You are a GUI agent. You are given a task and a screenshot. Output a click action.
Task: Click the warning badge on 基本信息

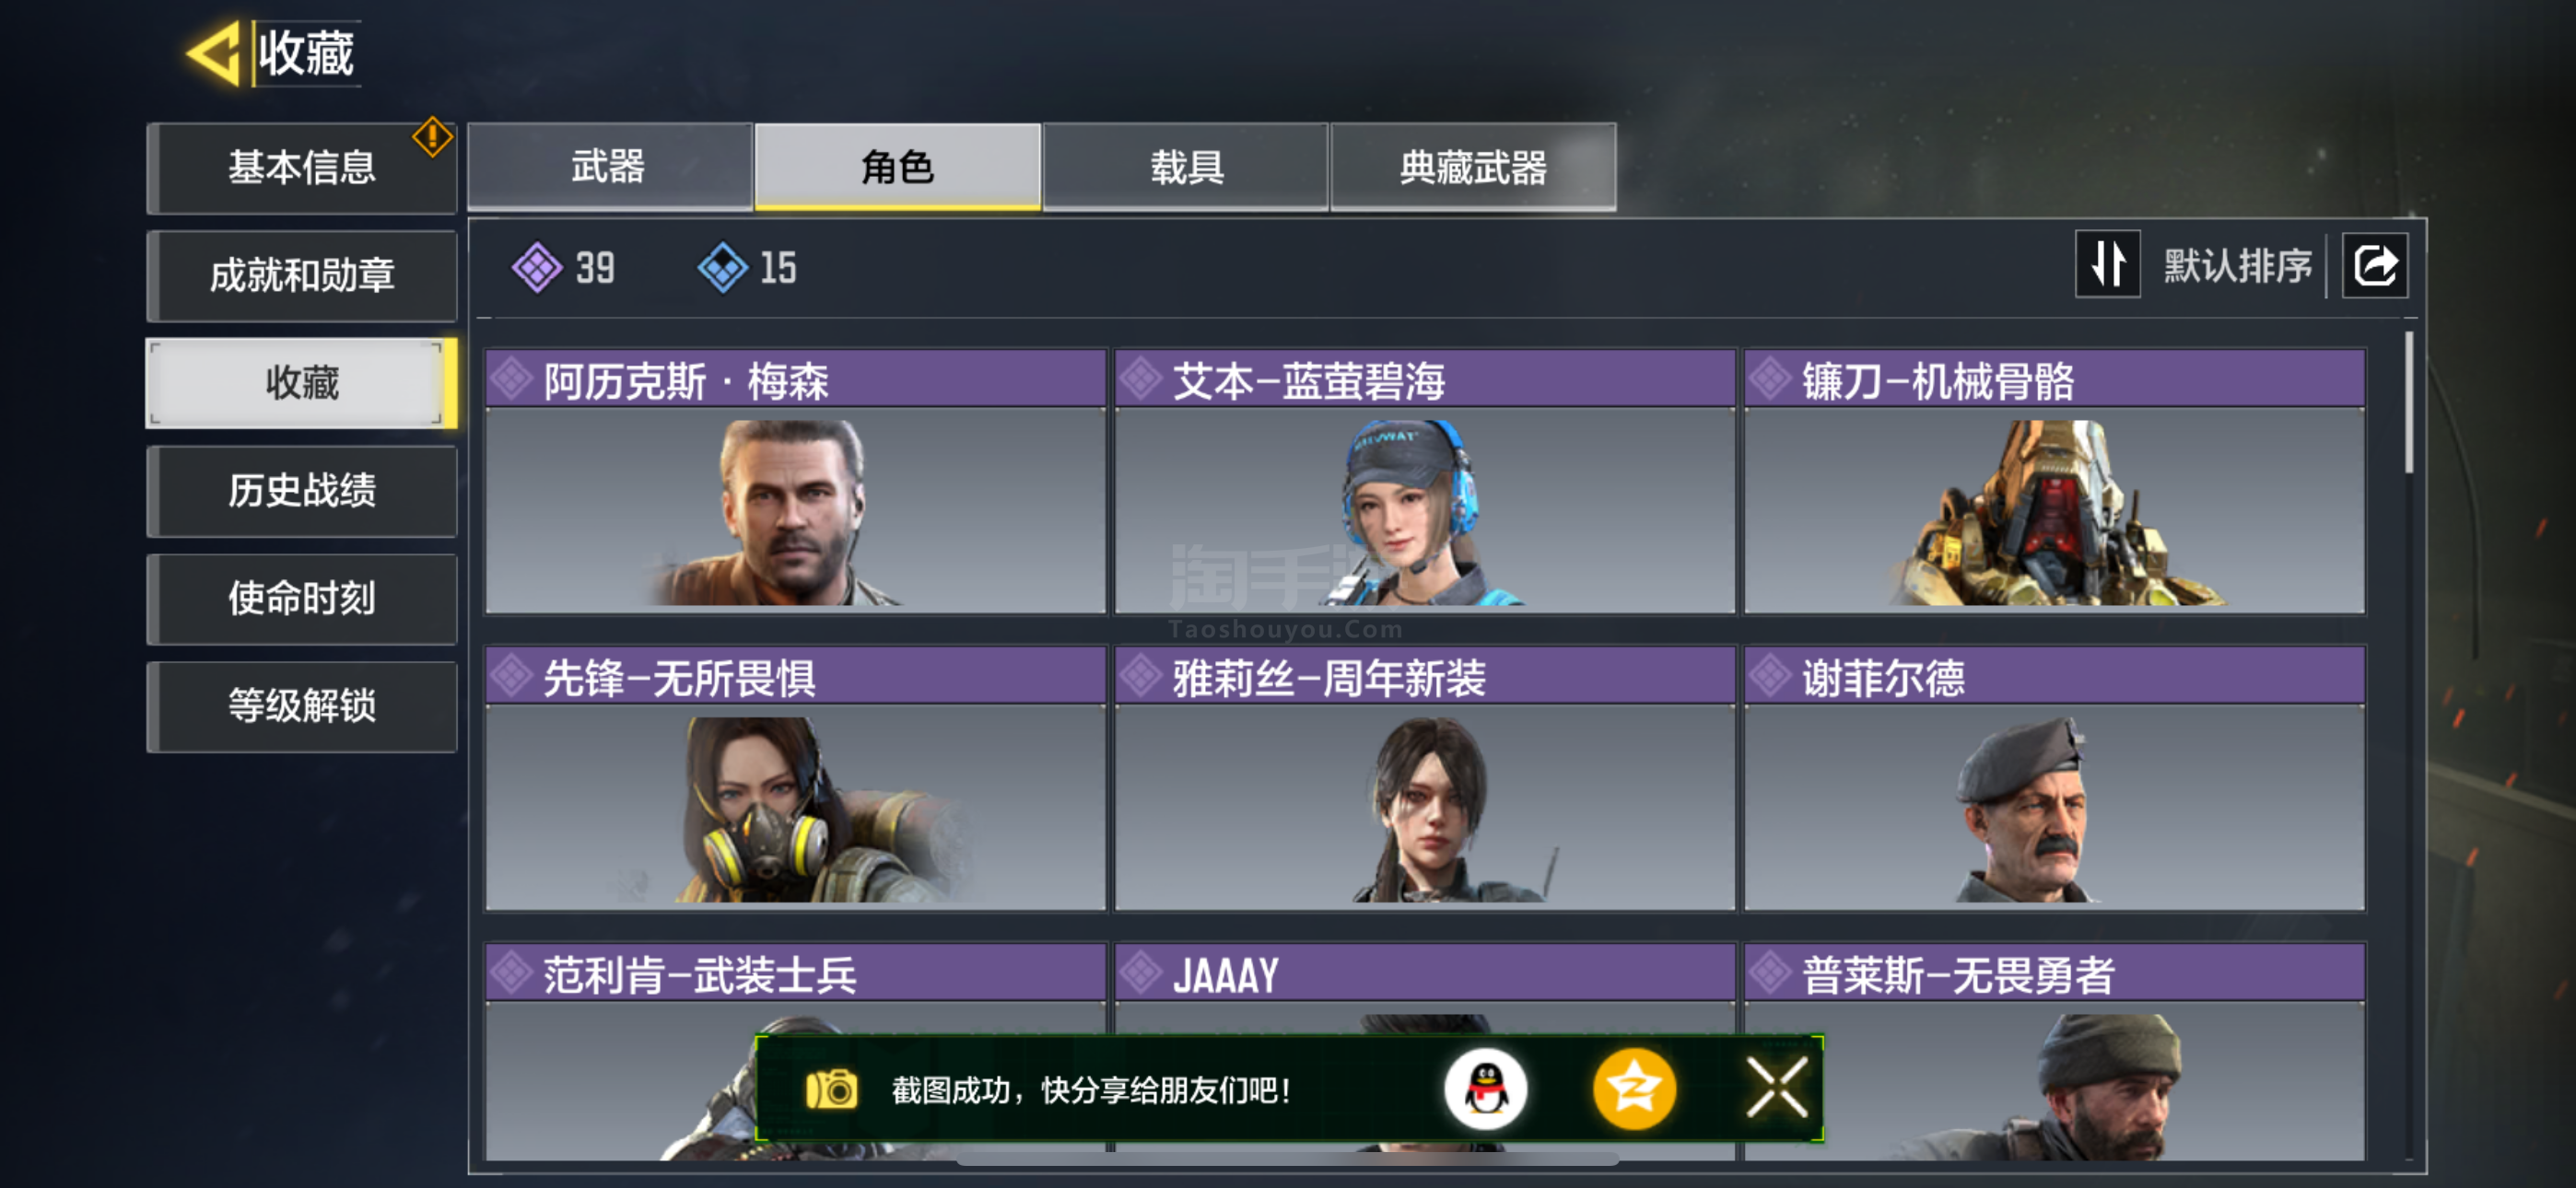(432, 137)
